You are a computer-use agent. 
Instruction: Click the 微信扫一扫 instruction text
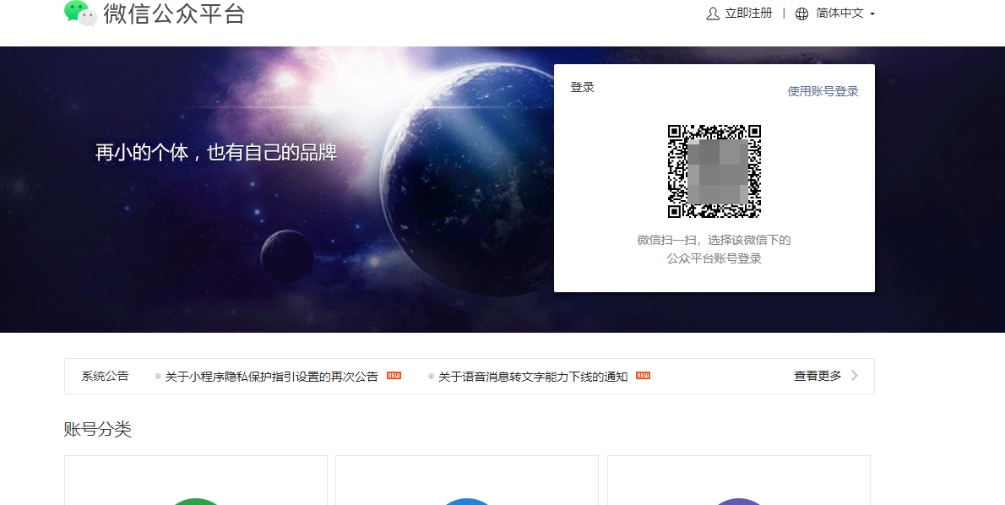tap(714, 249)
